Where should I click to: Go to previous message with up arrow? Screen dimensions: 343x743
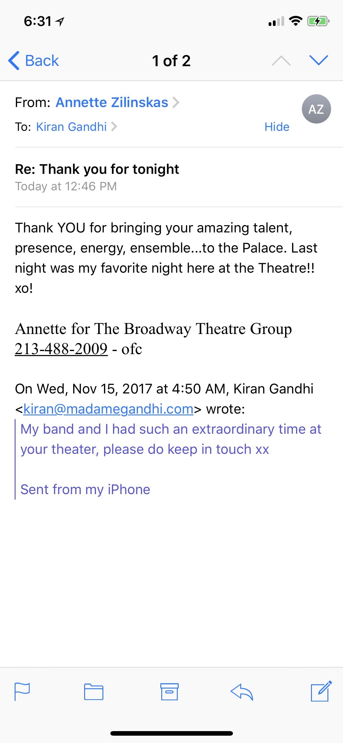point(281,61)
